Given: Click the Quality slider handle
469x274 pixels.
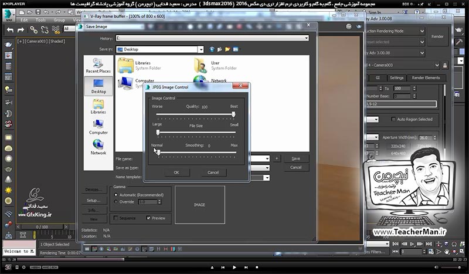Looking at the screenshot, I should pyautogui.click(x=233, y=114).
